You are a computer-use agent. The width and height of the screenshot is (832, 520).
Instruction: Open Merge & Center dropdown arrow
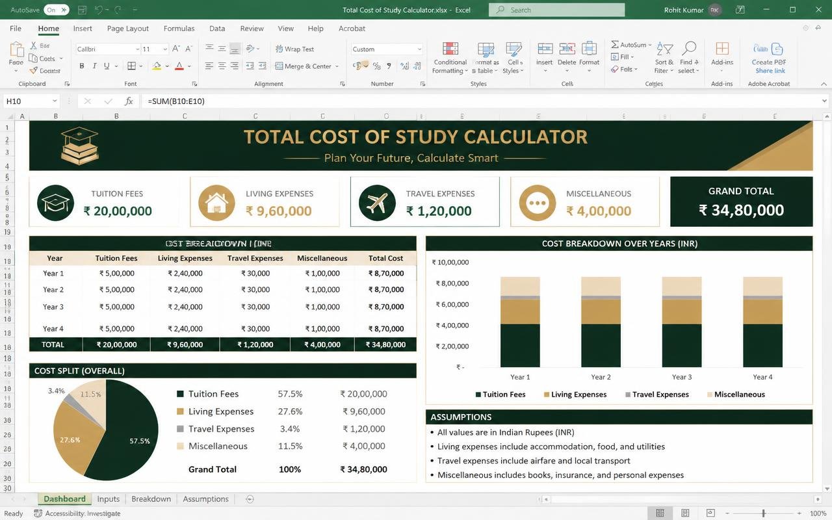pos(335,66)
